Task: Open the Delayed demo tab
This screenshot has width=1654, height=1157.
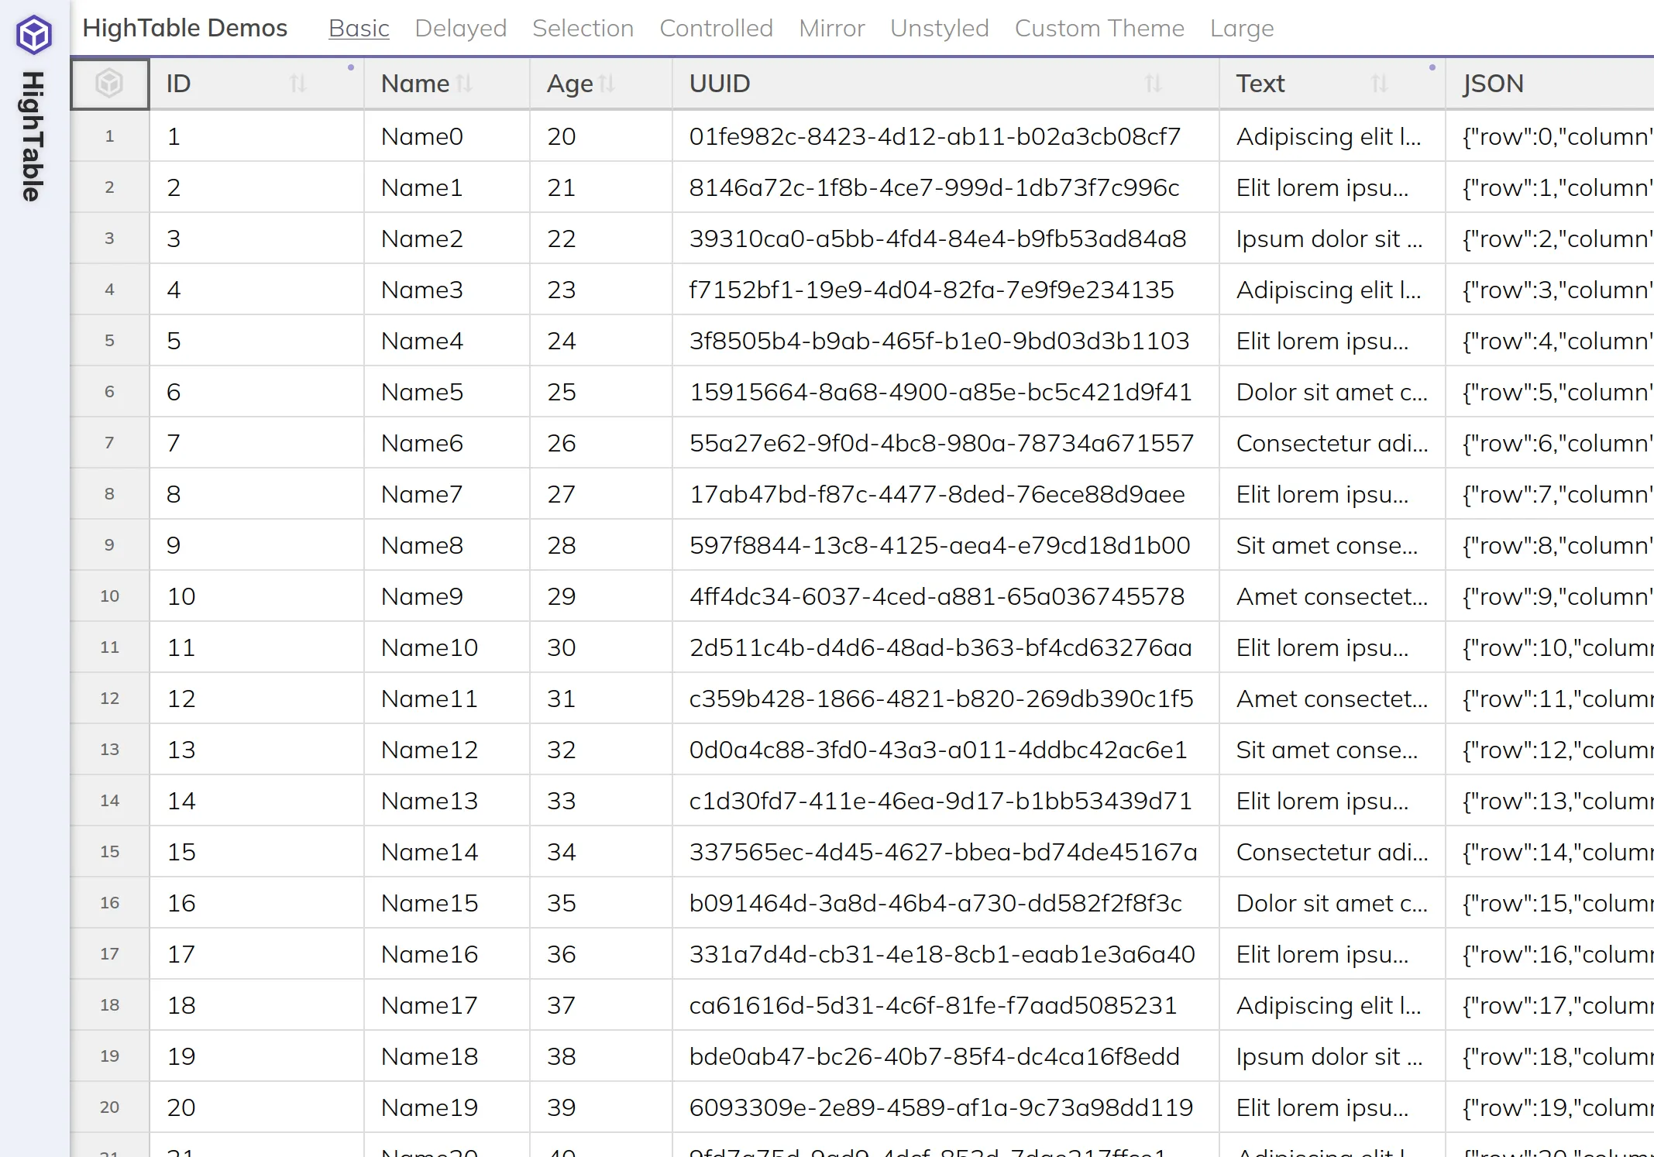Action: [460, 29]
